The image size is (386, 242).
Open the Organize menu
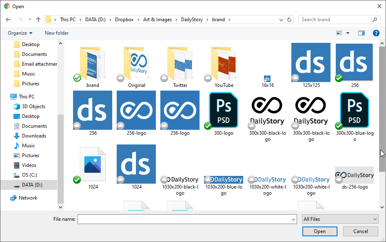20,33
